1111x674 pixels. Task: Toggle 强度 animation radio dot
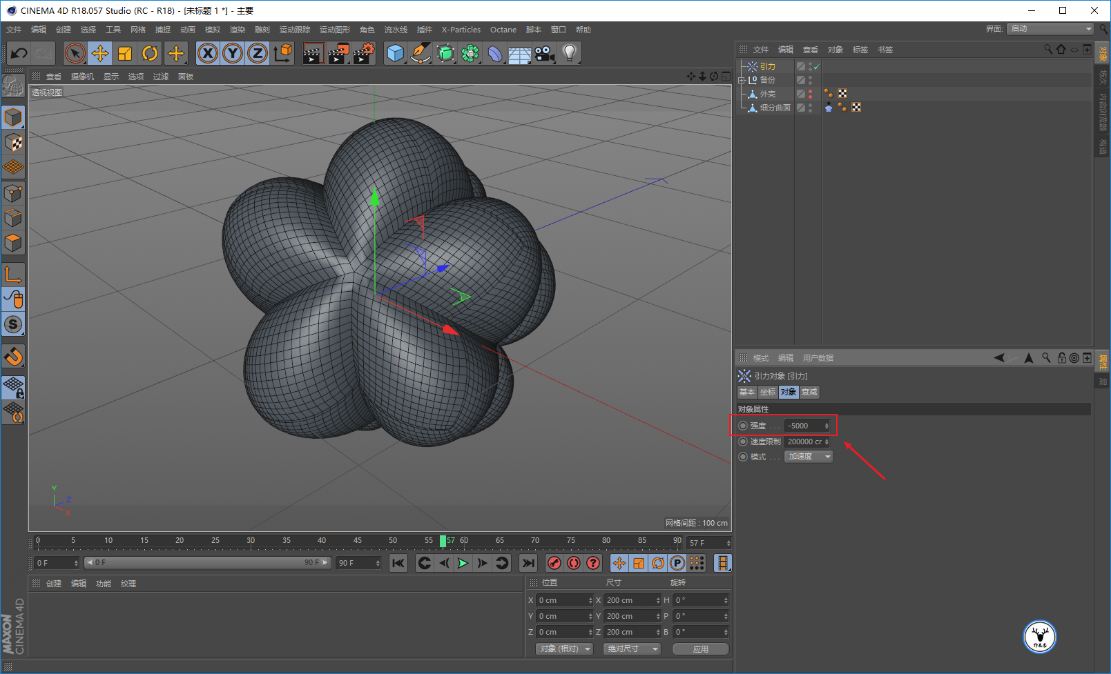(743, 426)
